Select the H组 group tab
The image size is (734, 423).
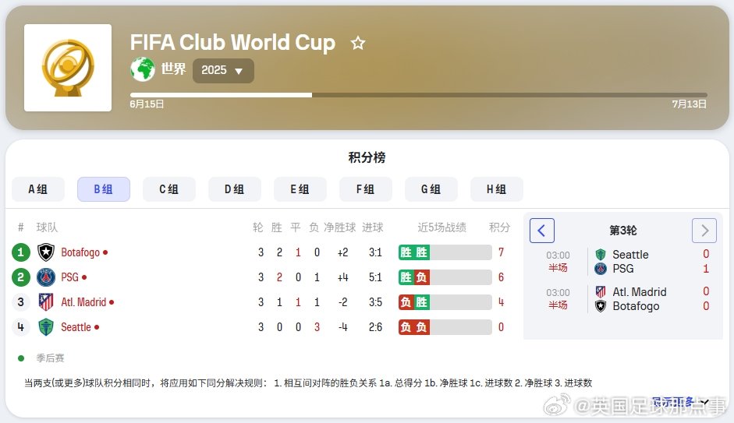(497, 189)
